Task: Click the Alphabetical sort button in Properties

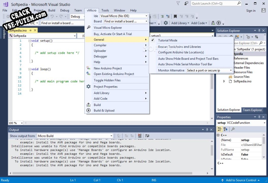Action: point(226,129)
